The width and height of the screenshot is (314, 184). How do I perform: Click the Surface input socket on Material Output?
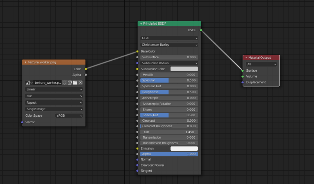point(243,70)
